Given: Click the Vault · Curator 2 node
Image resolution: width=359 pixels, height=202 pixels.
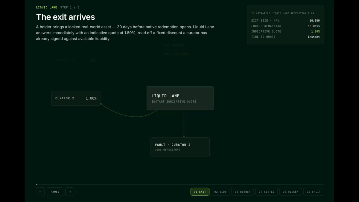Looking at the screenshot, I should pos(180,147).
